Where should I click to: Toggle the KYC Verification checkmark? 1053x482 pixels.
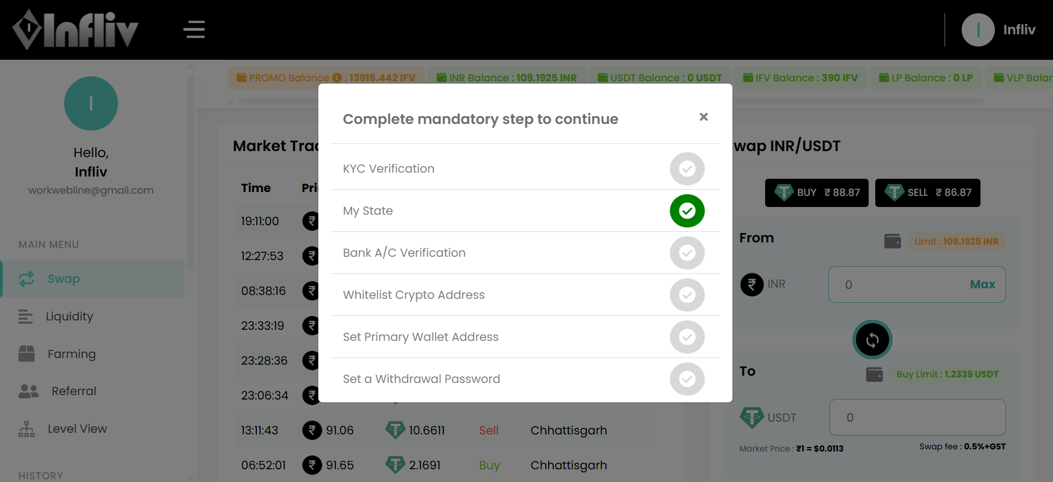[687, 169]
